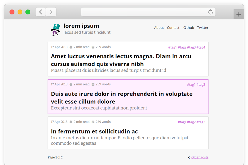
Task: Select #tag4 on the first post
Action: (201, 47)
